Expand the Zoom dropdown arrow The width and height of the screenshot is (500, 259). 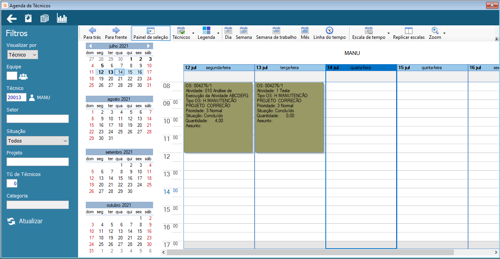click(x=445, y=33)
